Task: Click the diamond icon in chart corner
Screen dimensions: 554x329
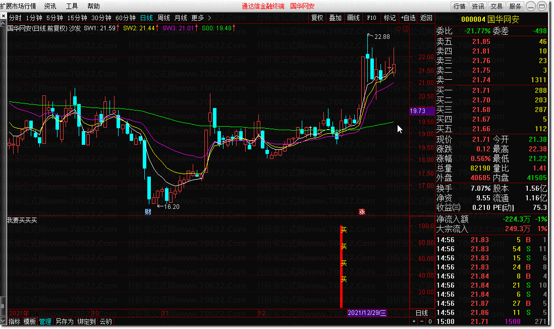Action: (398, 29)
